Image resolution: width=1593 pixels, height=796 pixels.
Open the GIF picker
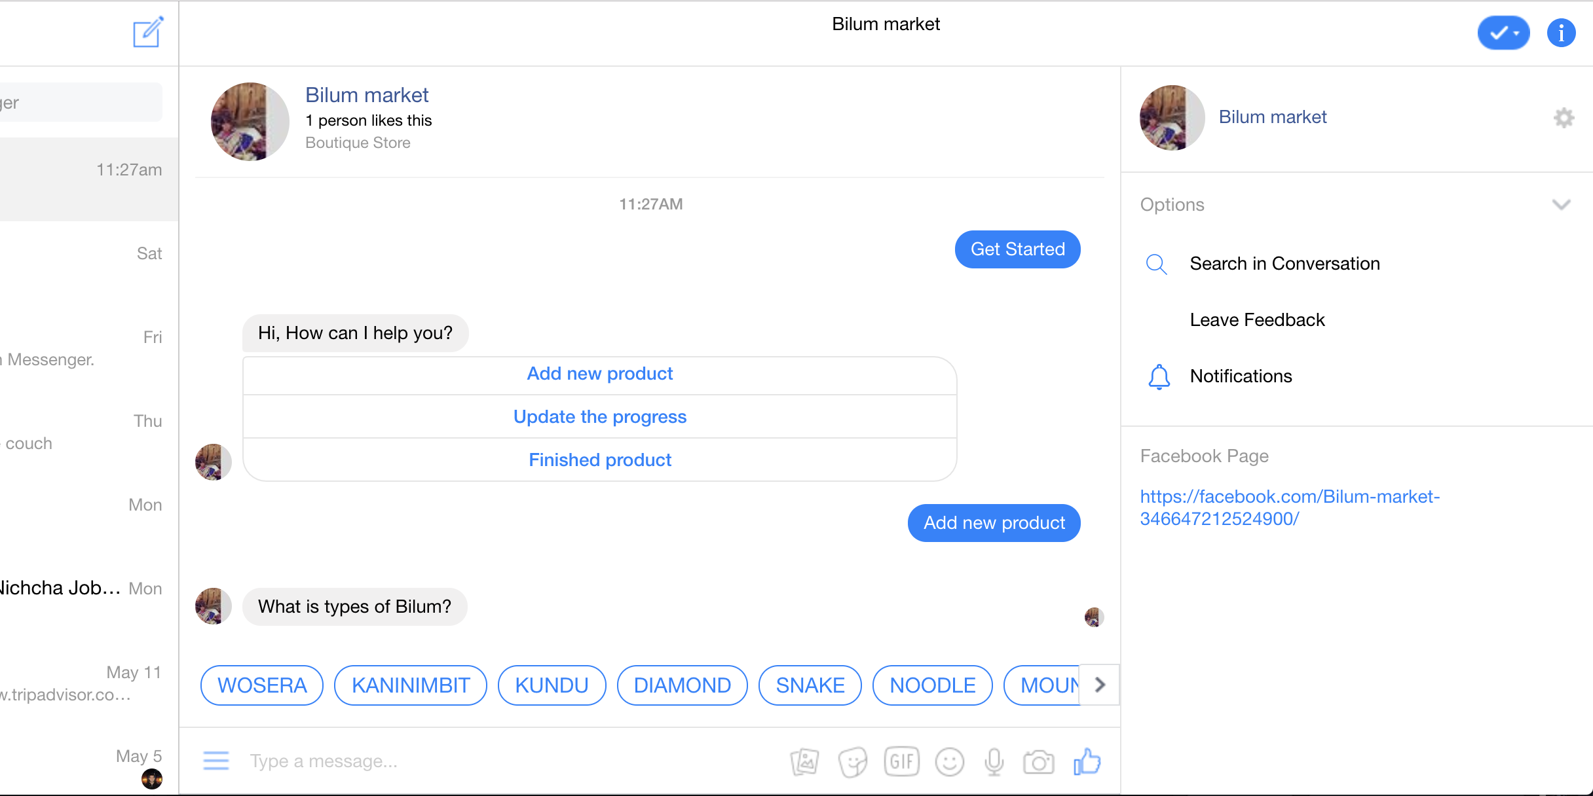click(902, 761)
